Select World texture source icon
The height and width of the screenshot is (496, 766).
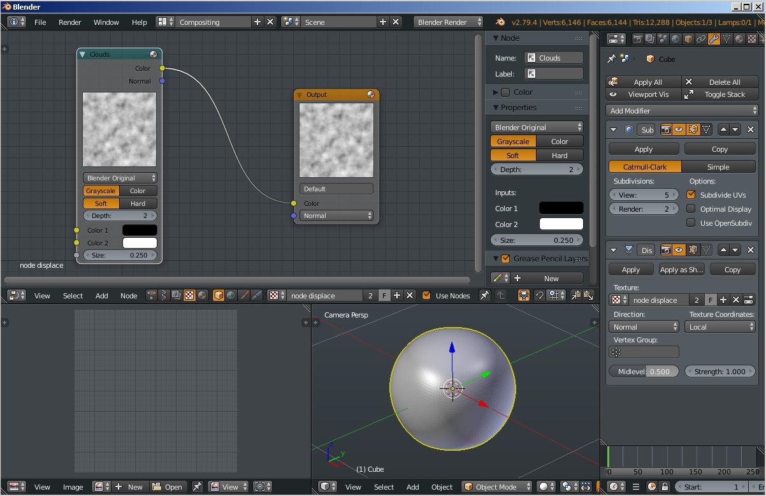pos(231,295)
